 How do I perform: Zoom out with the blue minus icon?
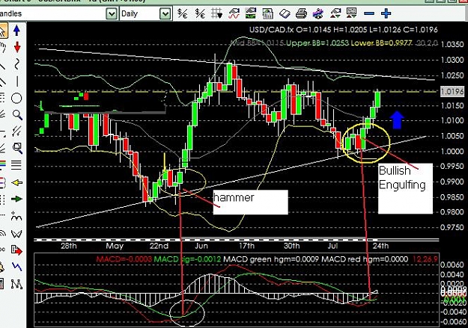click(x=369, y=13)
